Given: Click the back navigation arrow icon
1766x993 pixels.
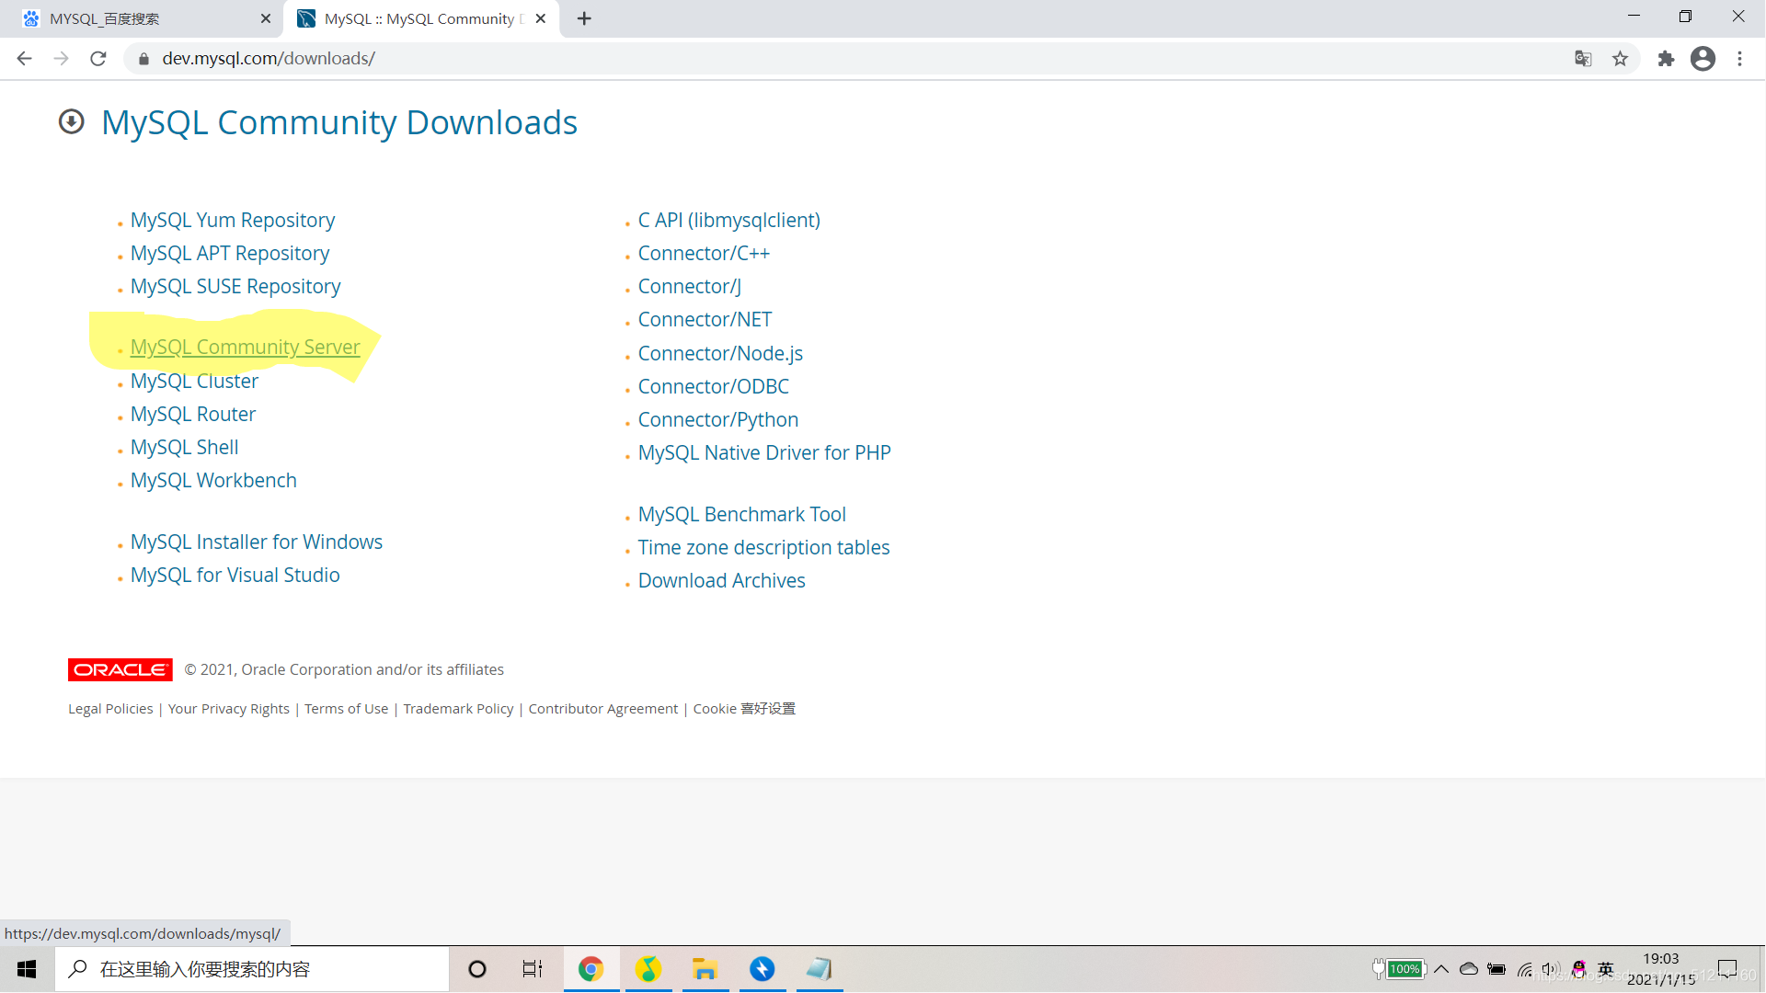Looking at the screenshot, I should pyautogui.click(x=24, y=58).
